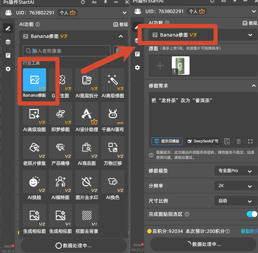This screenshot has width=258, height=253.
Task: Click the info icon next to AI功能 in left panel
Action: click(x=38, y=25)
